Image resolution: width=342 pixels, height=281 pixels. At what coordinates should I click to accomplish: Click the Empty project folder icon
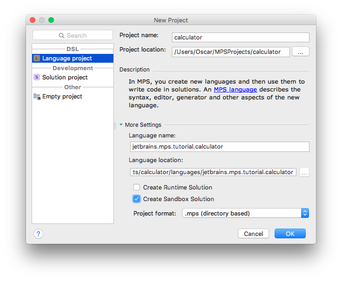pyautogui.click(x=37, y=96)
